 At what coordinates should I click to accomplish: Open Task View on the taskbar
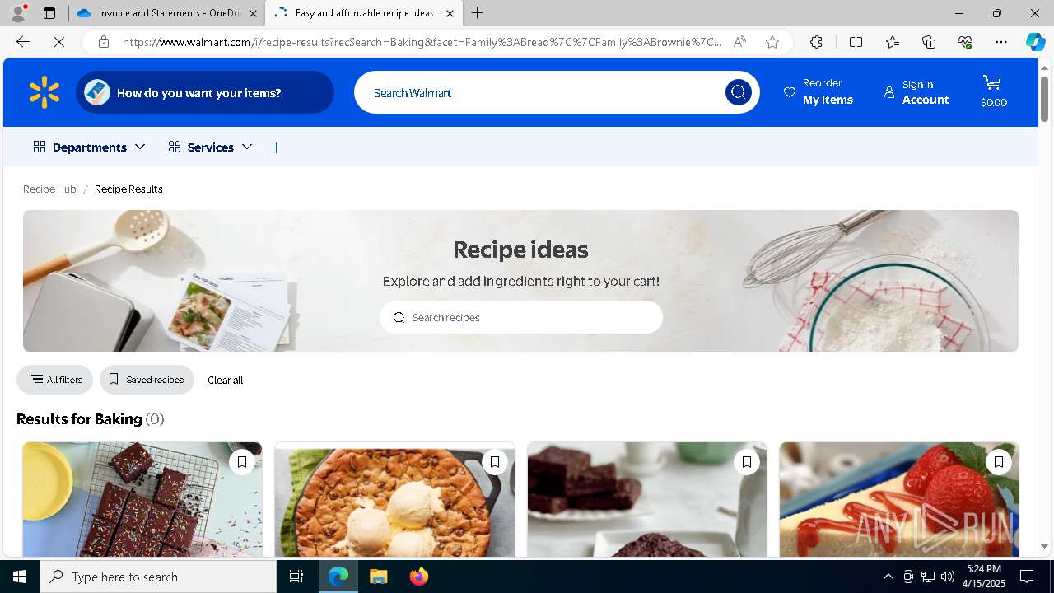tap(296, 577)
